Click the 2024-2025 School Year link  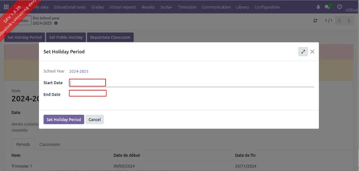(79, 71)
